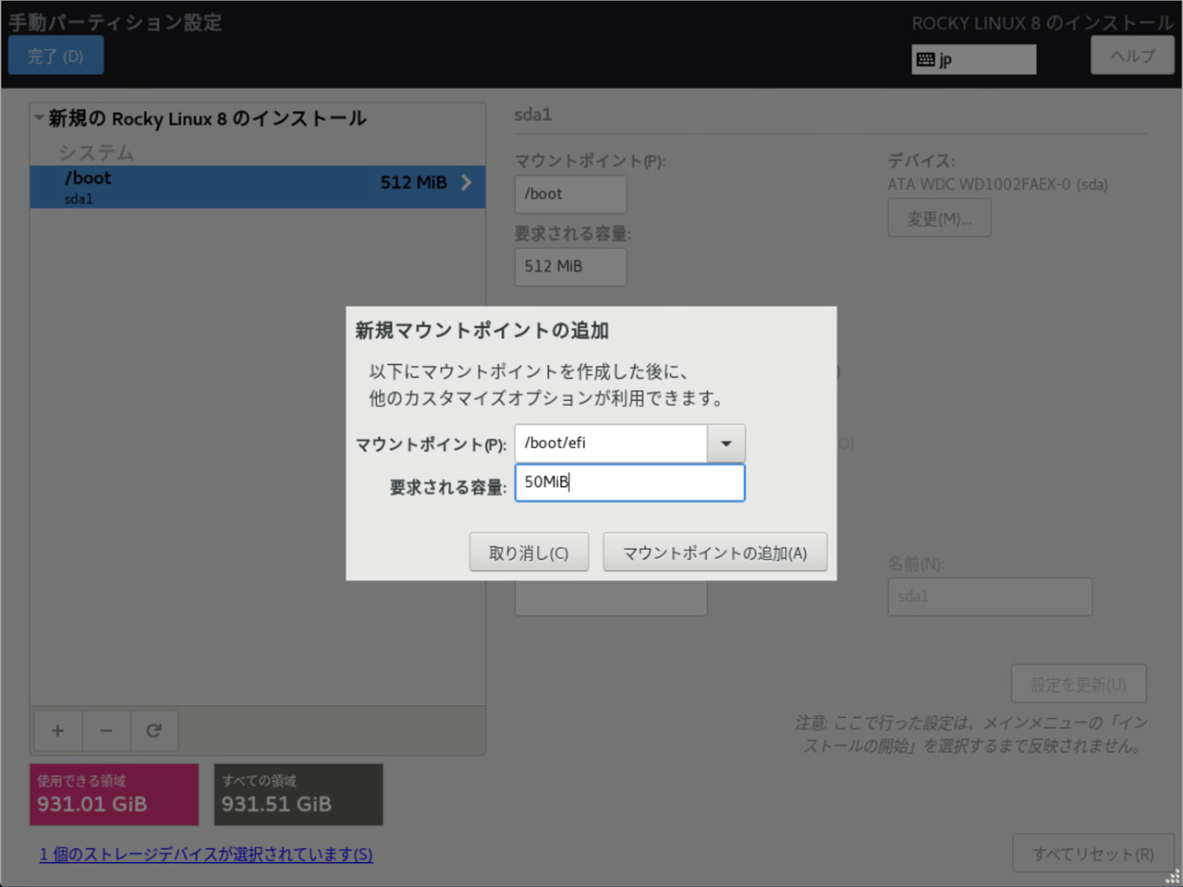Viewport: 1183px width, 887px height.
Task: Open help with the ヘルプ button
Action: pos(1131,56)
